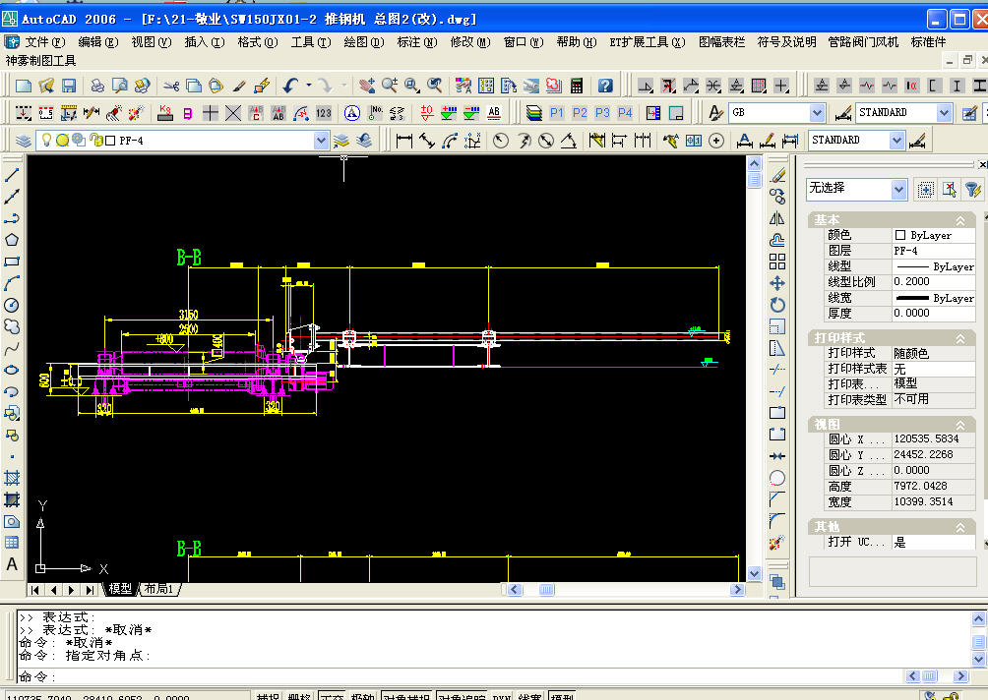
Task: Toggle layer PF-4 lightbulb on/off icon
Action: (x=46, y=140)
